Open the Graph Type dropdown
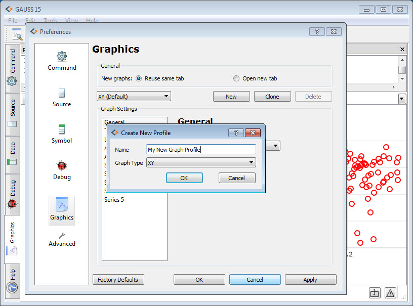Image resolution: width=413 pixels, height=306 pixels. pos(201,162)
